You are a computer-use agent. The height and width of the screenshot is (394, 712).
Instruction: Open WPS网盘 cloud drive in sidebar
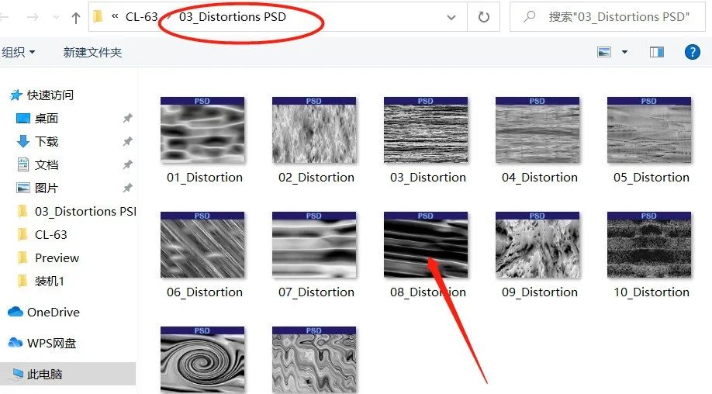(x=51, y=343)
